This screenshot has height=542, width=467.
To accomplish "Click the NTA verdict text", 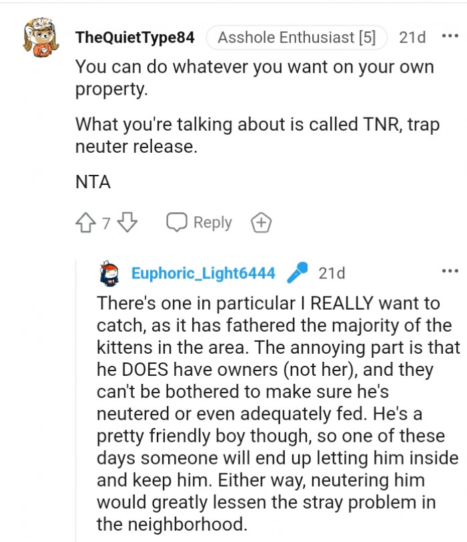I will click(93, 182).
